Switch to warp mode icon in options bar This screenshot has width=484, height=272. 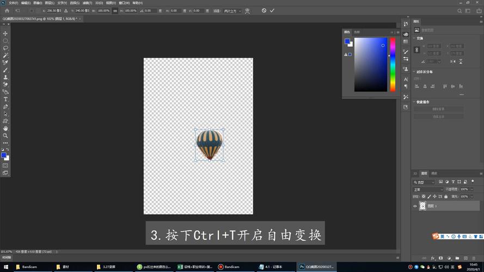pos(247,10)
